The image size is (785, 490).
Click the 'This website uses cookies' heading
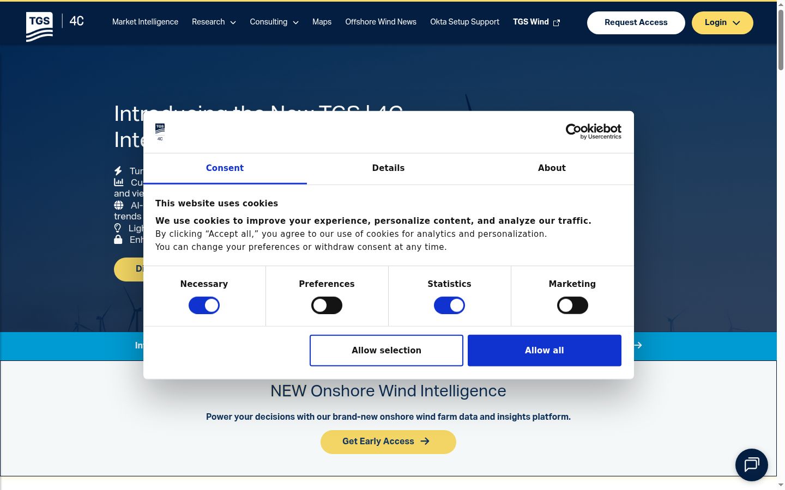tap(216, 204)
